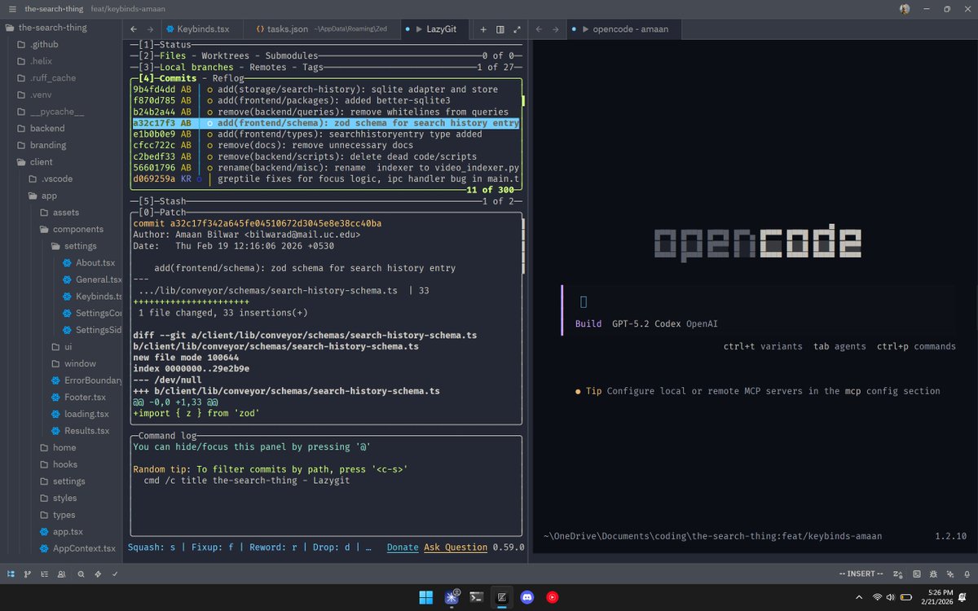978x611 pixels.
Task: Click the Donate link in lazygit
Action: coord(403,547)
